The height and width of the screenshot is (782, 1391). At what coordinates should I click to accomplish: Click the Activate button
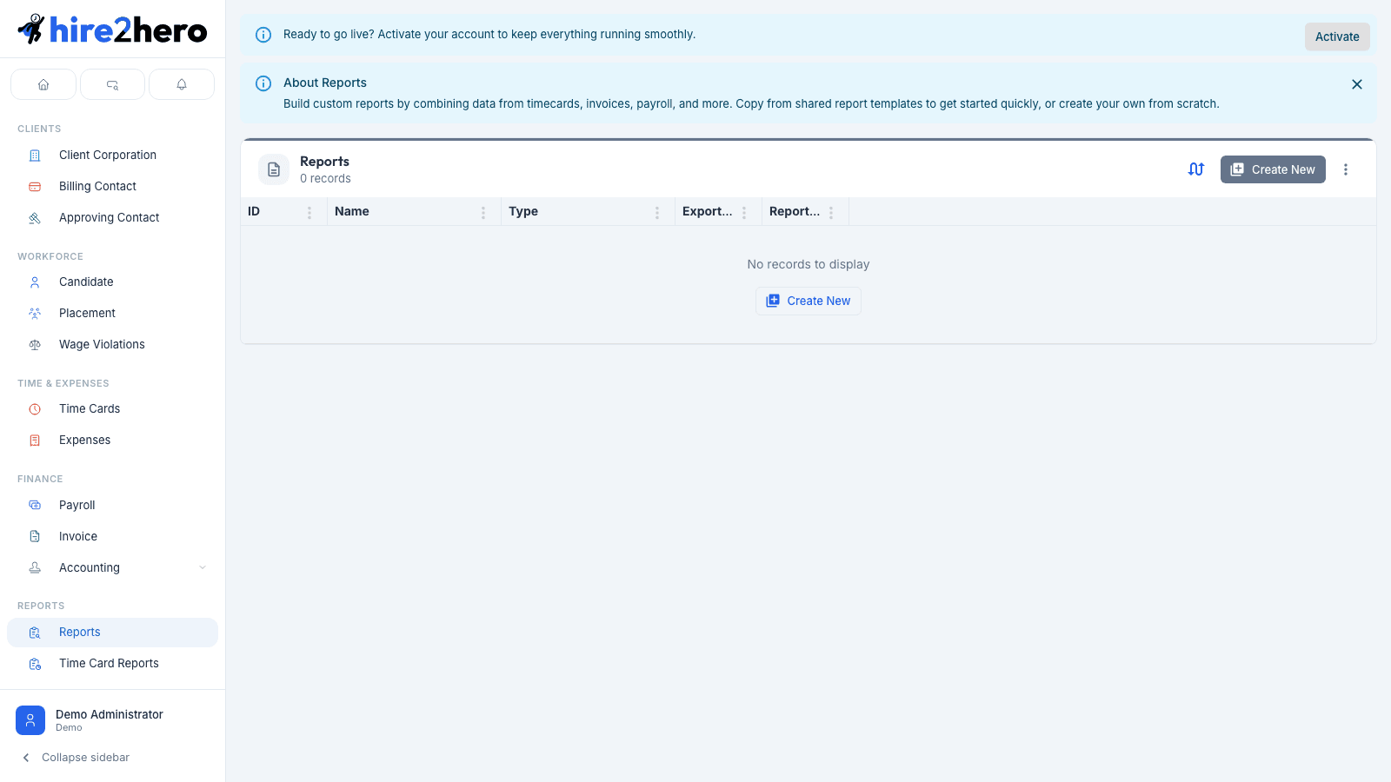tap(1337, 36)
